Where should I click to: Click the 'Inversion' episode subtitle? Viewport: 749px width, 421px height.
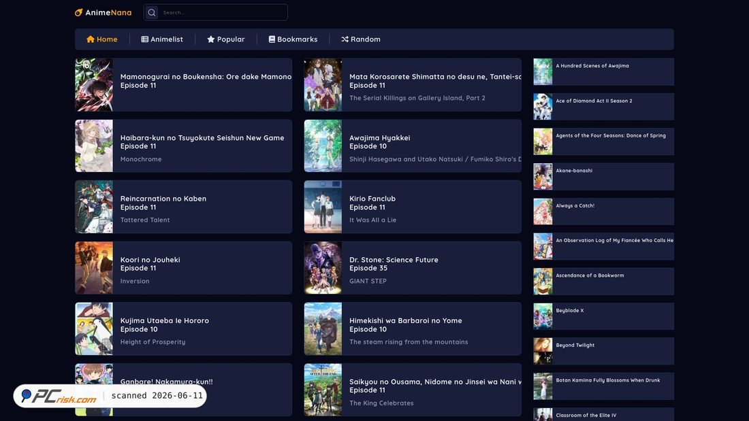click(x=135, y=281)
